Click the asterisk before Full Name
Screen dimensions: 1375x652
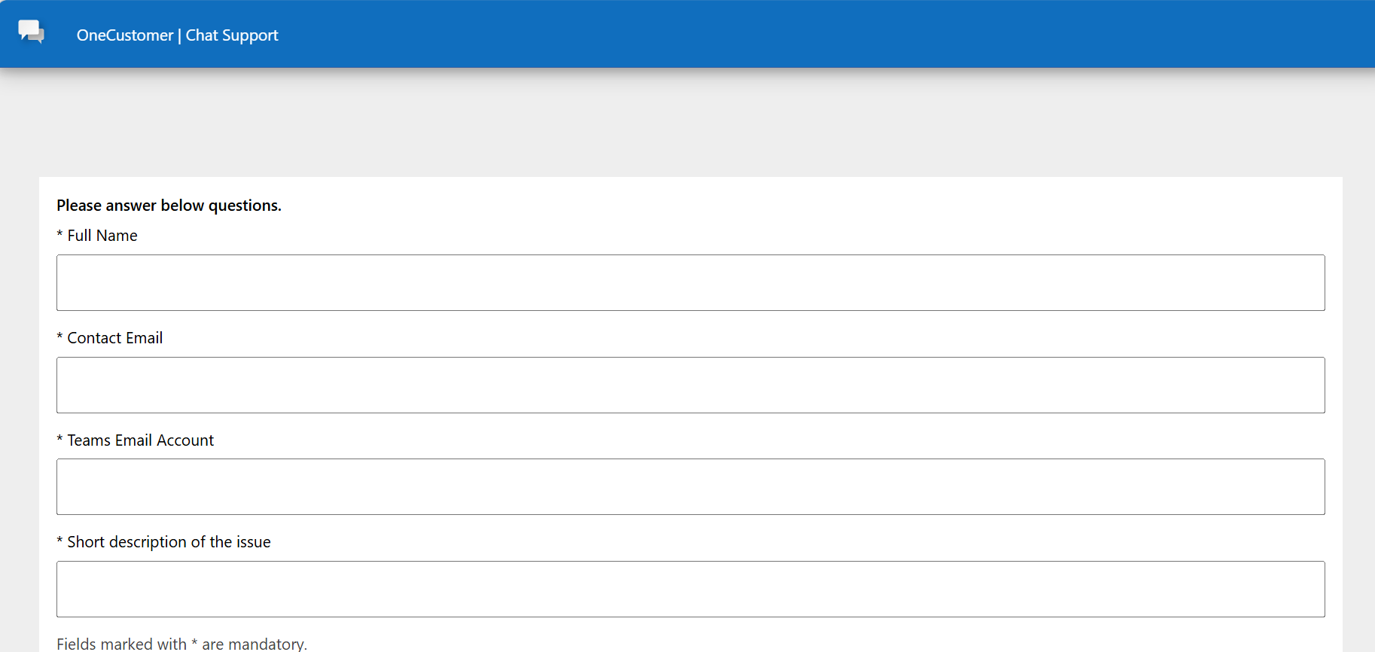[59, 234]
